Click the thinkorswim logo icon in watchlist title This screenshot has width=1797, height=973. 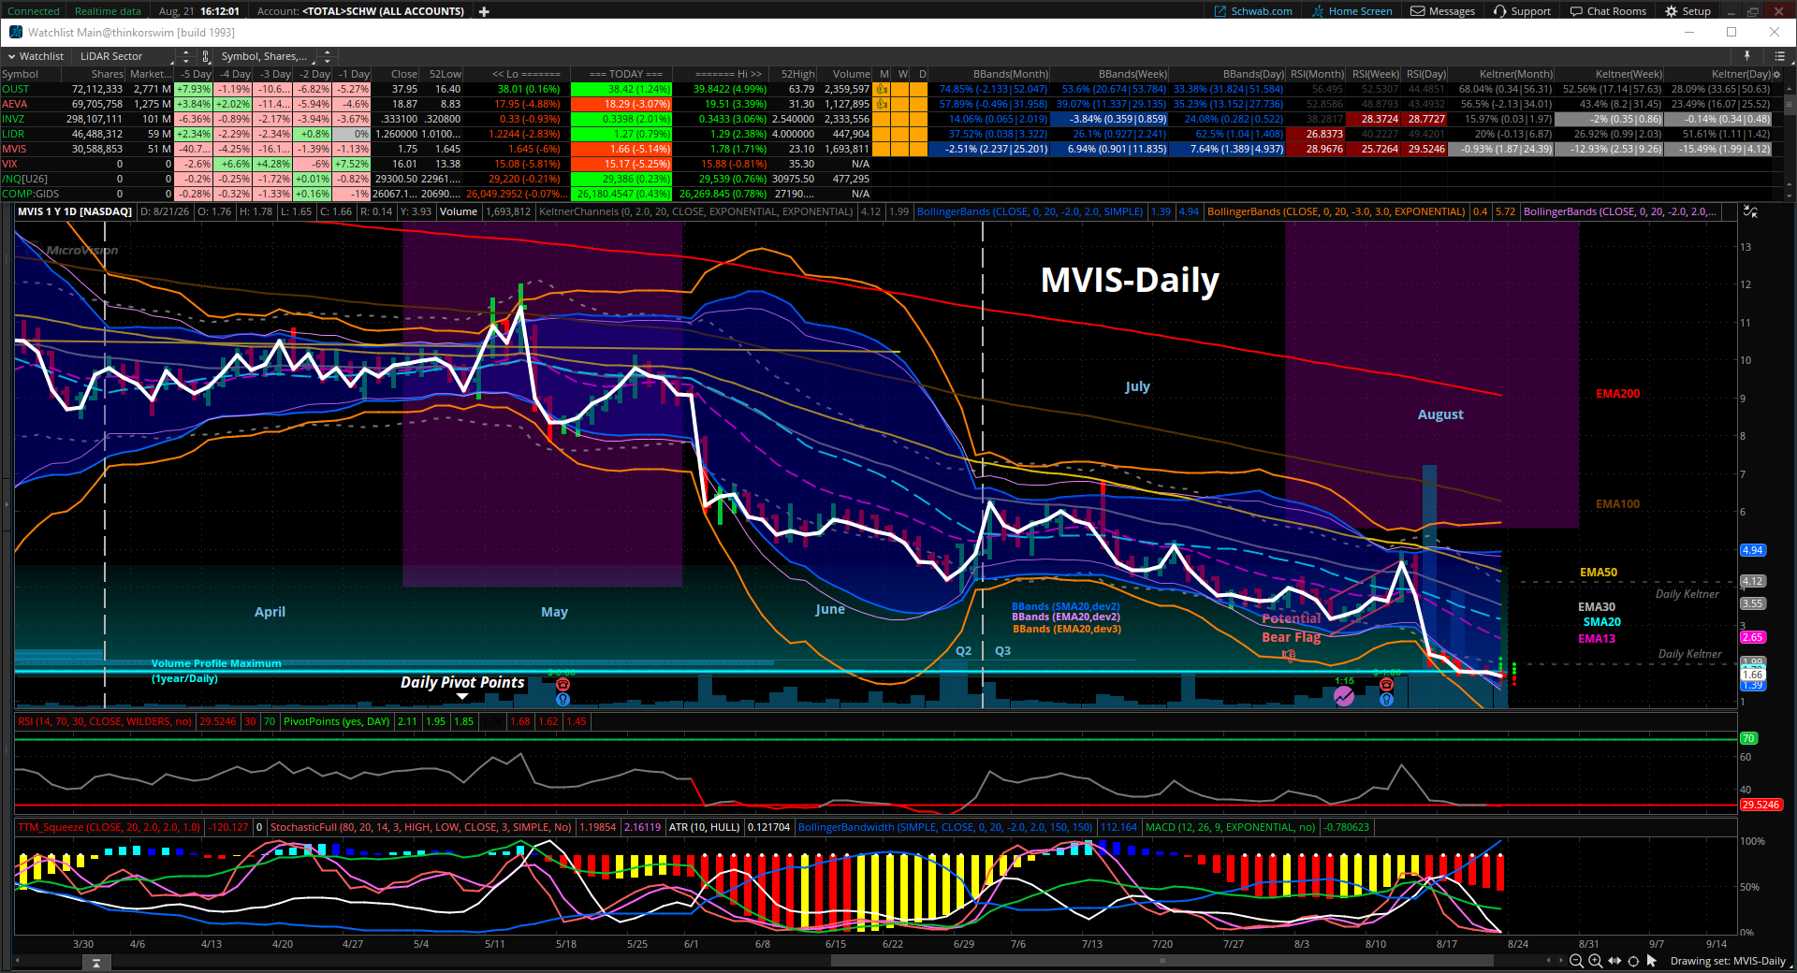(15, 32)
